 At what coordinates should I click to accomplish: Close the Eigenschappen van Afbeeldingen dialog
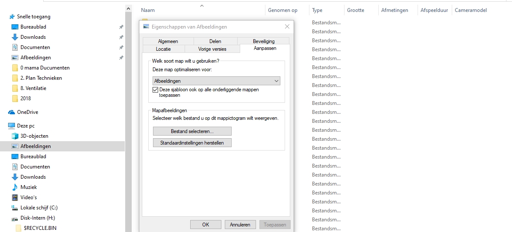(287, 27)
